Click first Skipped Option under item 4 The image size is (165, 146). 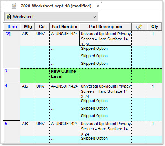94,101
